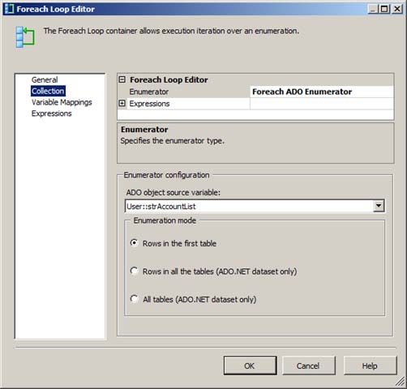The width and height of the screenshot is (407, 389).
Task: Open the ADO object source variable dropdown
Action: 379,206
